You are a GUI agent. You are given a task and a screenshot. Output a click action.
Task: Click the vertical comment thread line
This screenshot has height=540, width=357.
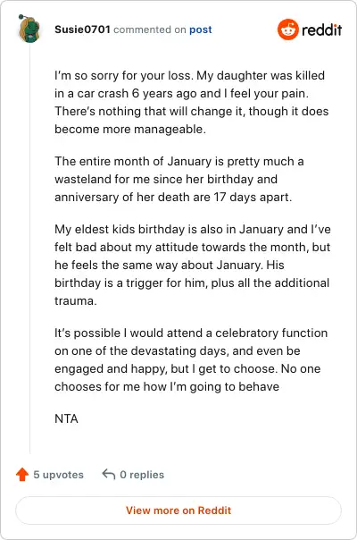[30, 248]
